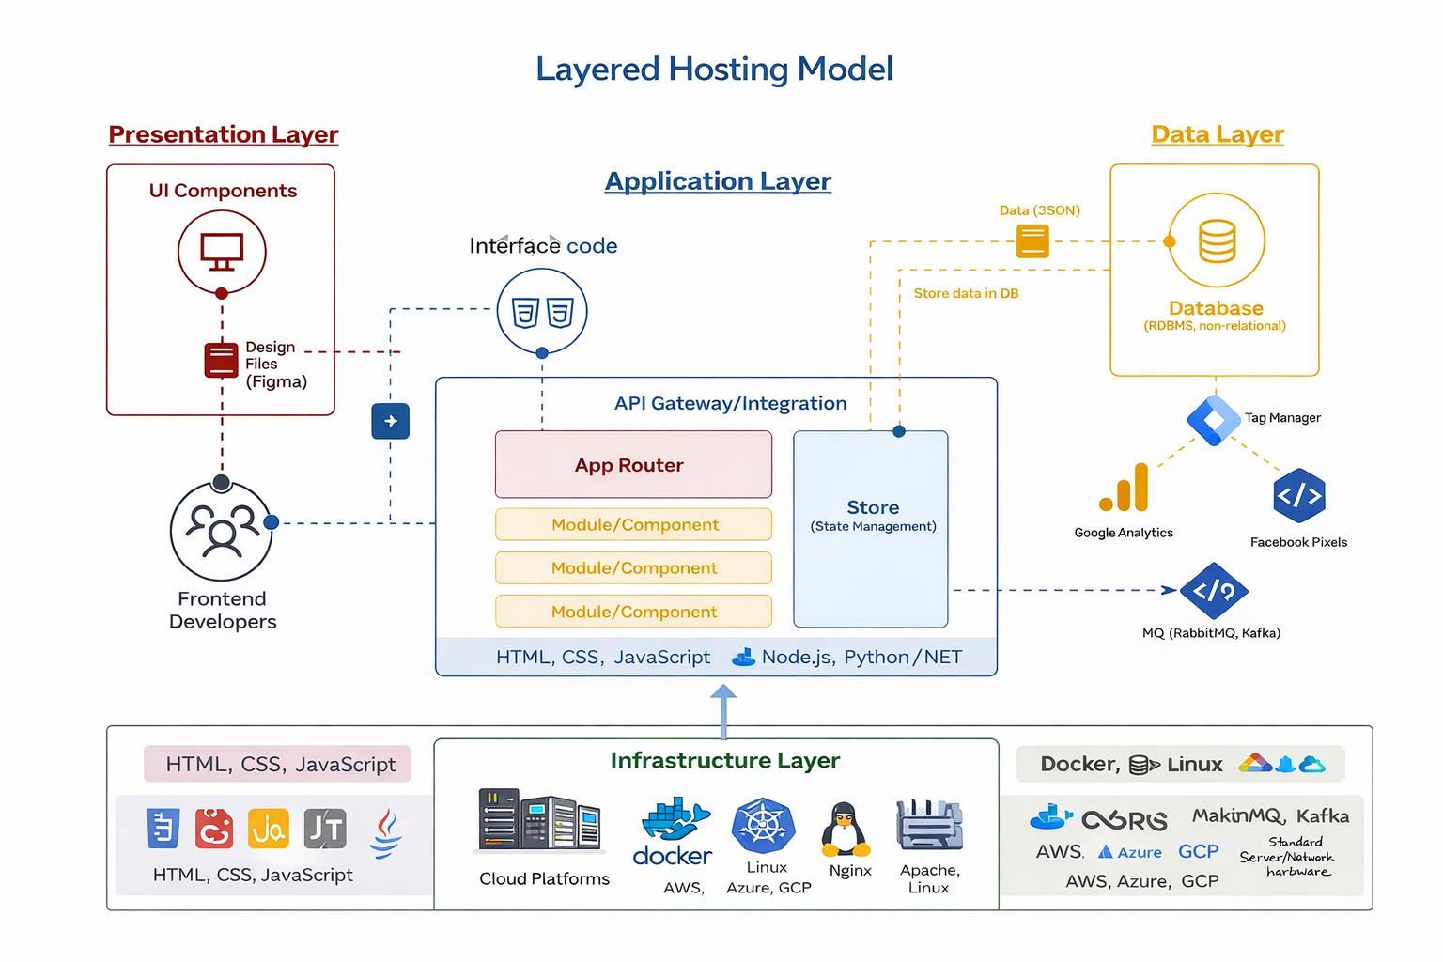Viewport: 1443px width, 962px height.
Task: Select the App Router box
Action: 633,464
